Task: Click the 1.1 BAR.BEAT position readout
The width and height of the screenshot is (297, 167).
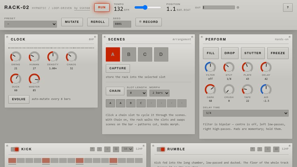Action: 179,9
